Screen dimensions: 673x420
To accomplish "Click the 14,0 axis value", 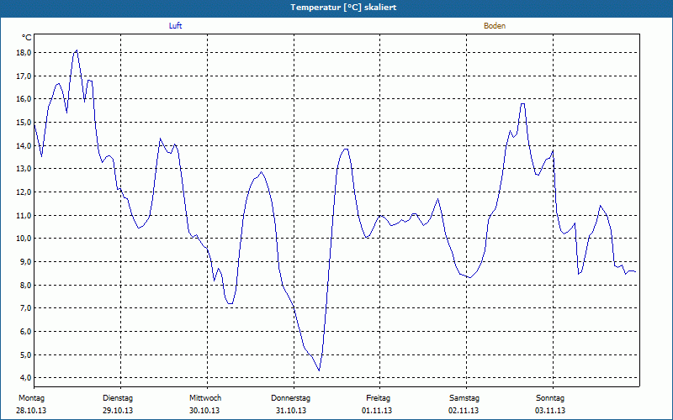I will tap(24, 145).
